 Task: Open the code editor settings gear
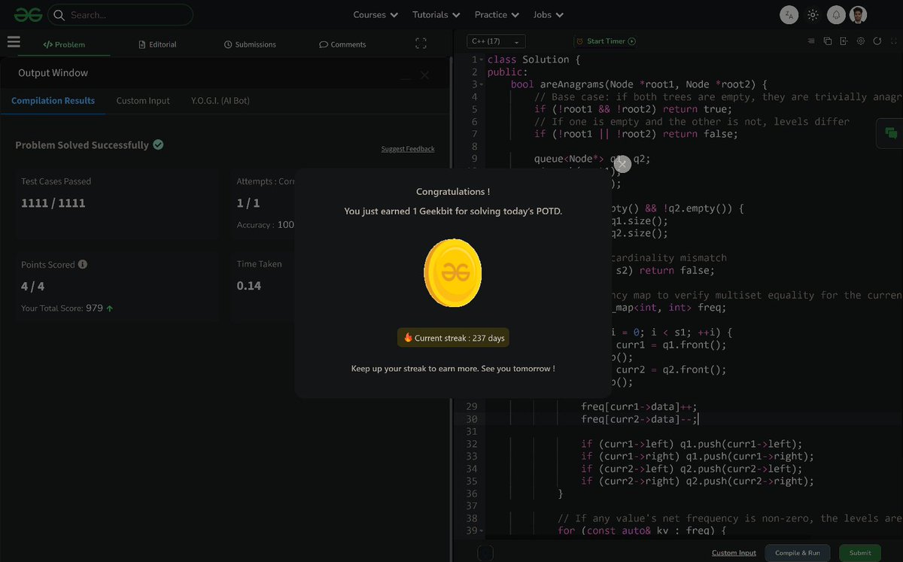(x=861, y=41)
